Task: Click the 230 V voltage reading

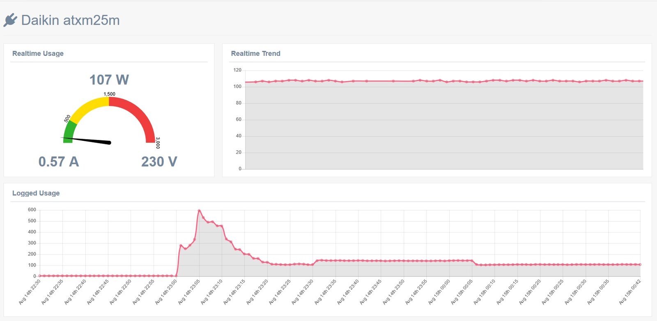Action: 159,162
